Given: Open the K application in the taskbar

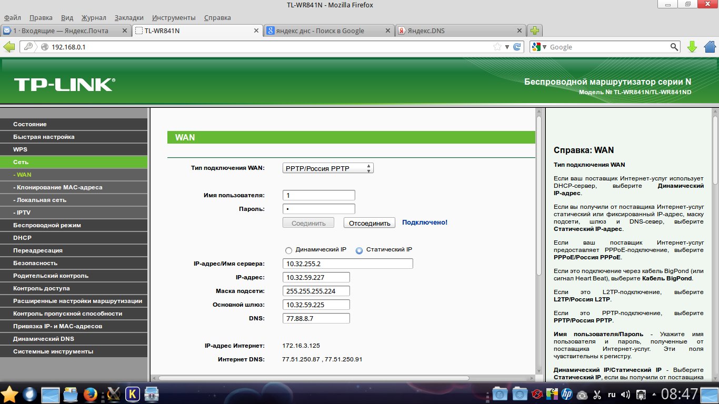Looking at the screenshot, I should (x=133, y=393).
